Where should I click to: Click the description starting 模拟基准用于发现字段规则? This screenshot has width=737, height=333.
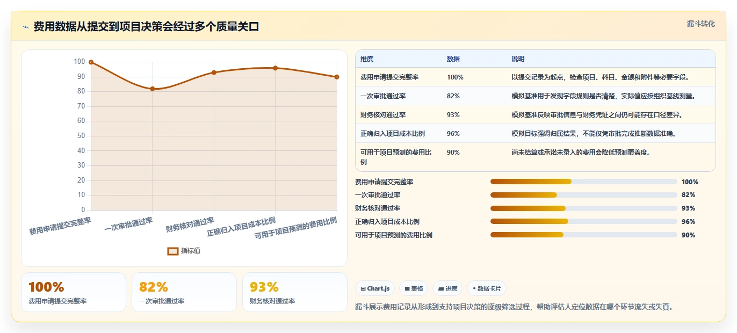[604, 96]
